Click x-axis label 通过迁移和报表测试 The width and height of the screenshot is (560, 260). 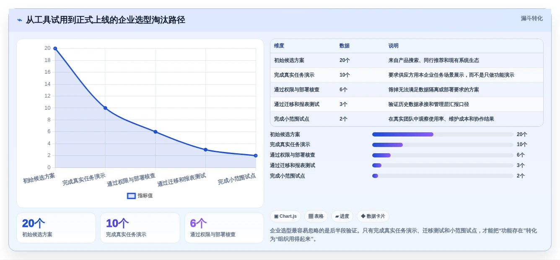click(181, 180)
